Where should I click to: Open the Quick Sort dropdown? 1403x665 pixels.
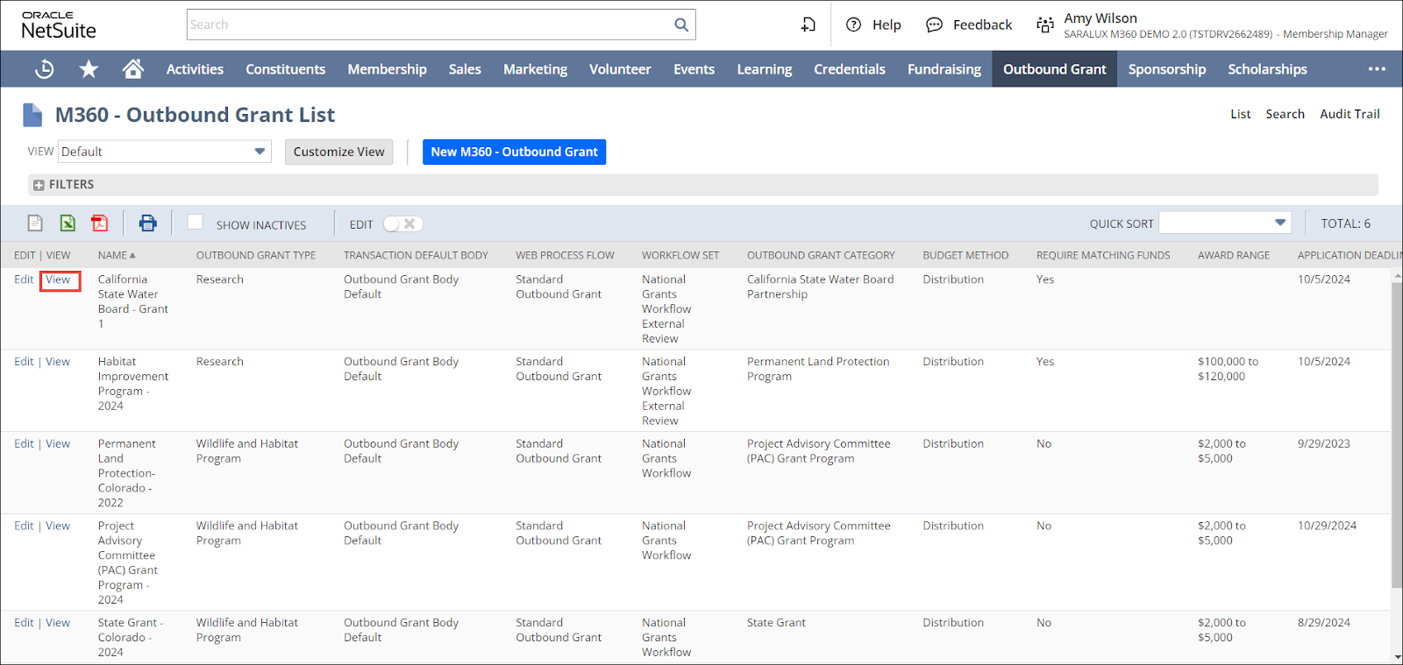point(1225,223)
